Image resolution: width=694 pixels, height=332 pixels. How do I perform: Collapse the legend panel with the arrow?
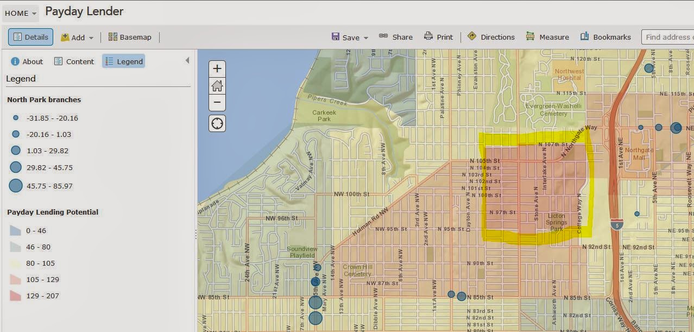pyautogui.click(x=187, y=61)
